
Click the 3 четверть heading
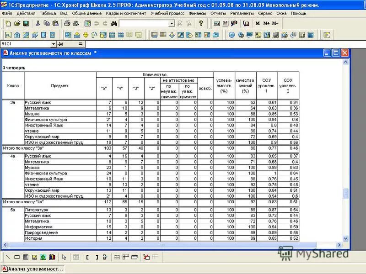click(14, 68)
